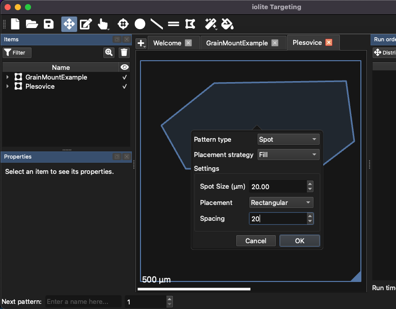
Task: Click the Next pattern name field
Action: pos(83,302)
